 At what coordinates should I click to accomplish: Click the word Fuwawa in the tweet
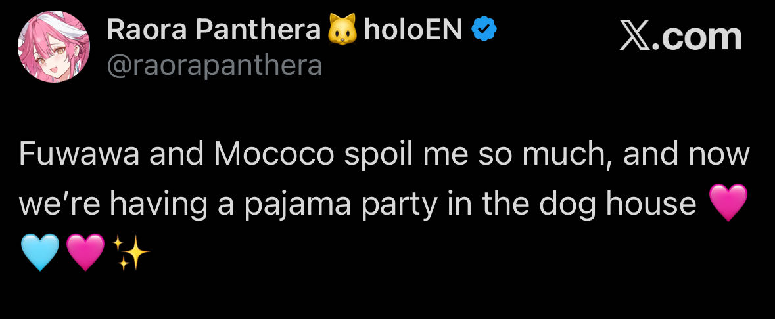(x=78, y=155)
